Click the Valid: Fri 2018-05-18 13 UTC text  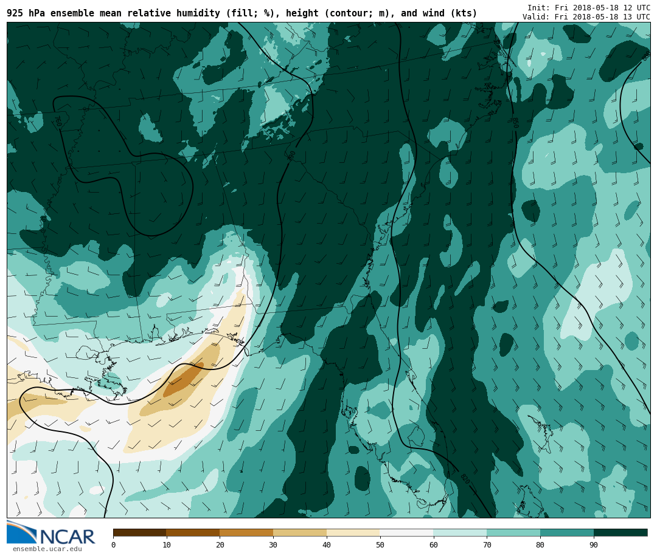point(586,17)
